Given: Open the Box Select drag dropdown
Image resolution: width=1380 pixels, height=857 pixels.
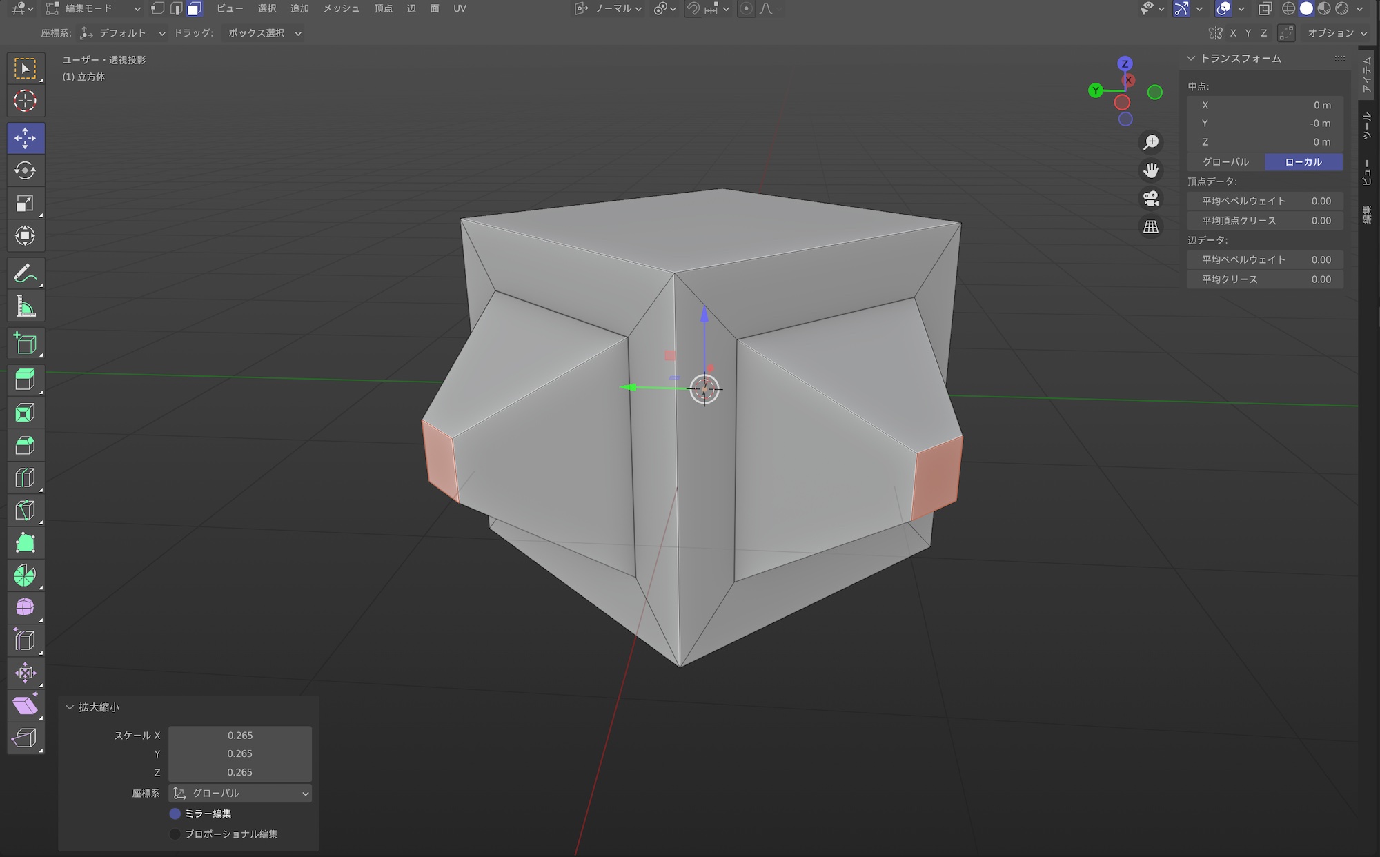Looking at the screenshot, I should (264, 33).
